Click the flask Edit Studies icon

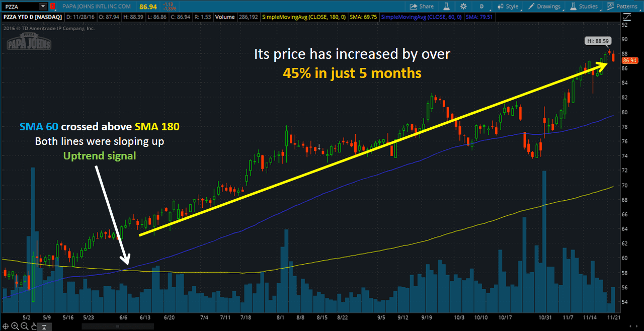446,7
